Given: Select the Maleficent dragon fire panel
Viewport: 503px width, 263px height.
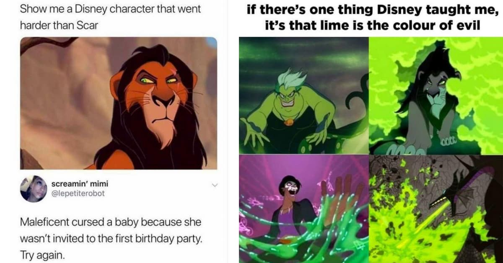Looking at the screenshot, I should tap(436, 209).
